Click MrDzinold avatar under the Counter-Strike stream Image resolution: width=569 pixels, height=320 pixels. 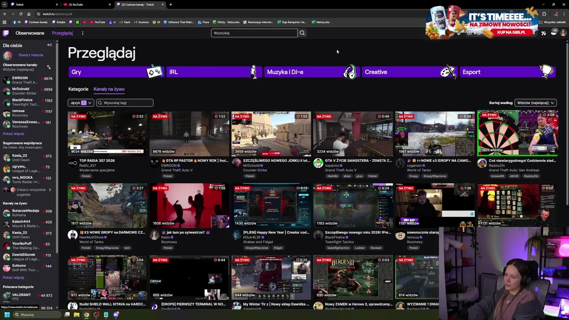click(236, 164)
